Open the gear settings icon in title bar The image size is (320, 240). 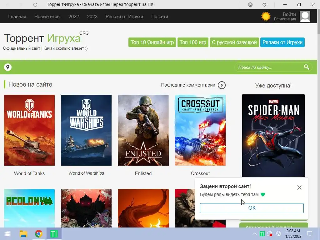pos(264,4)
